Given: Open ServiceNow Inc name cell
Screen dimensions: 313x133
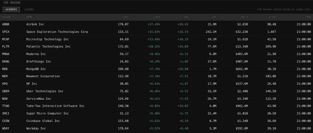Looking at the screenshot, I should pos(39,99).
